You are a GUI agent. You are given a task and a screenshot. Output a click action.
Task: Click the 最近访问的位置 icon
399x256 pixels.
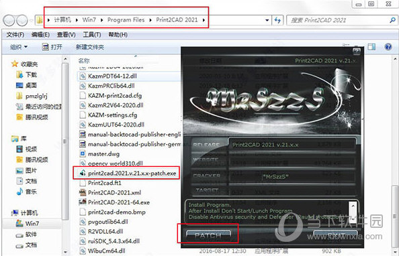click(19, 107)
